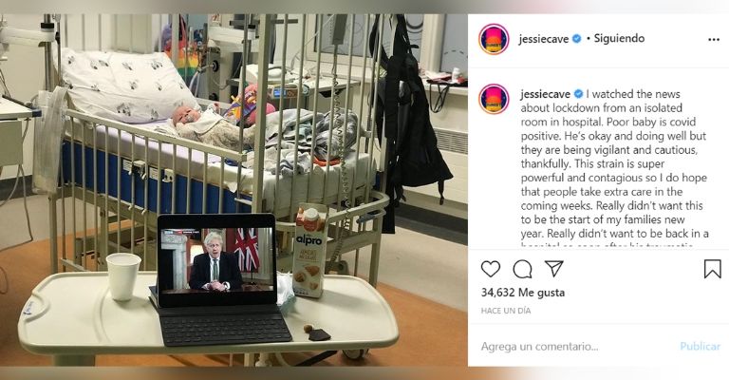729x380 pixels.
Task: Save the post with the bookmark icon
Action: tap(712, 269)
